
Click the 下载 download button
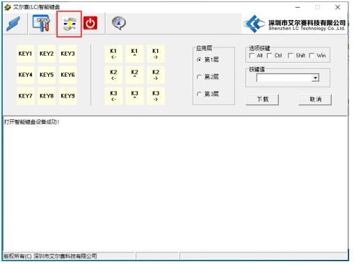(x=262, y=100)
